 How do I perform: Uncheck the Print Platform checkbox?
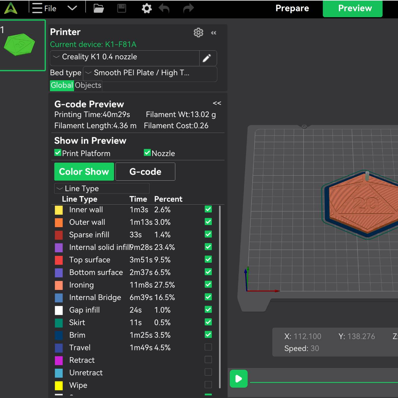pos(58,153)
